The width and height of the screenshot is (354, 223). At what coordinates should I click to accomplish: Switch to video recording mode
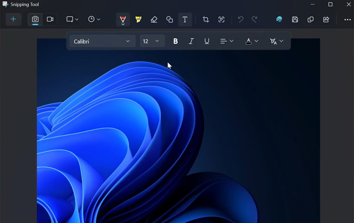point(50,19)
